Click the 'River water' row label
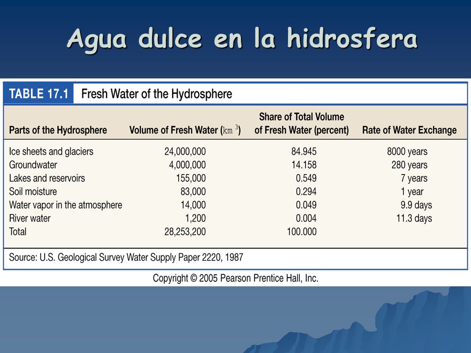The image size is (471, 353). (x=30, y=218)
